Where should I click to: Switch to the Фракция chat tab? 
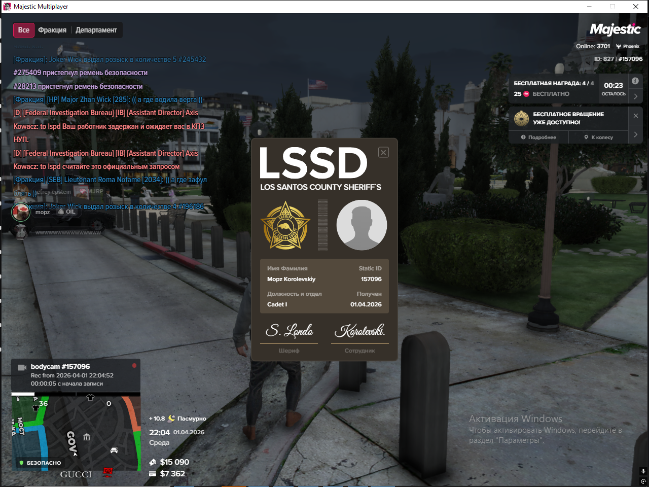tap(52, 30)
